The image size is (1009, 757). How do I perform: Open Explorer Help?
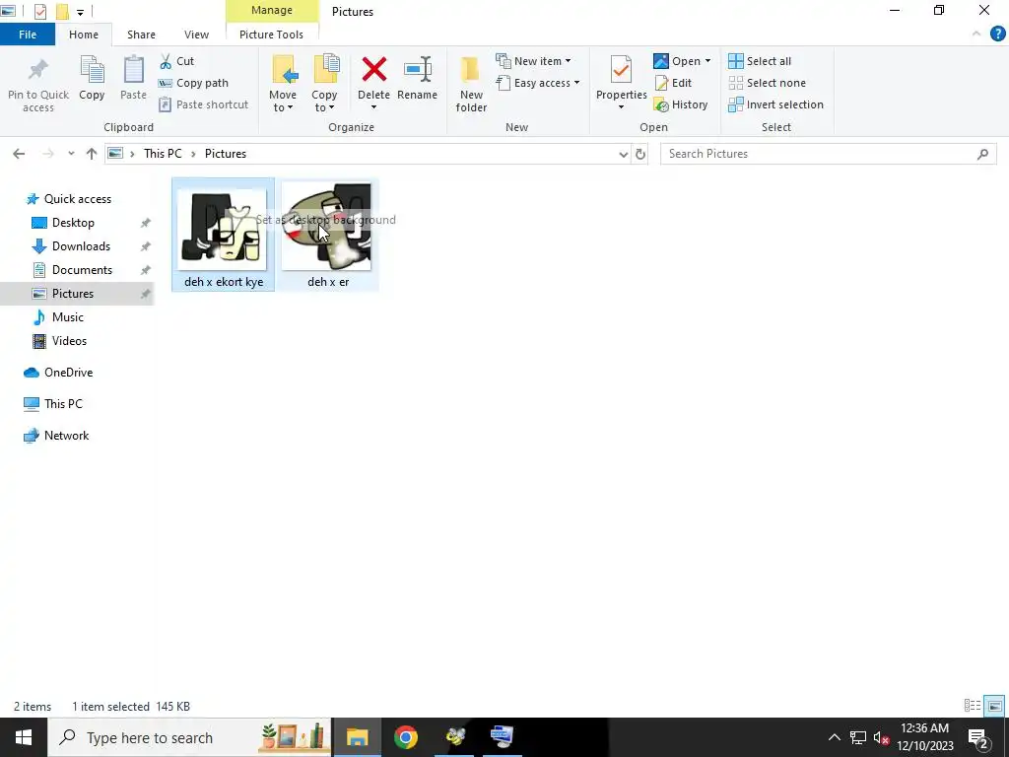997,34
